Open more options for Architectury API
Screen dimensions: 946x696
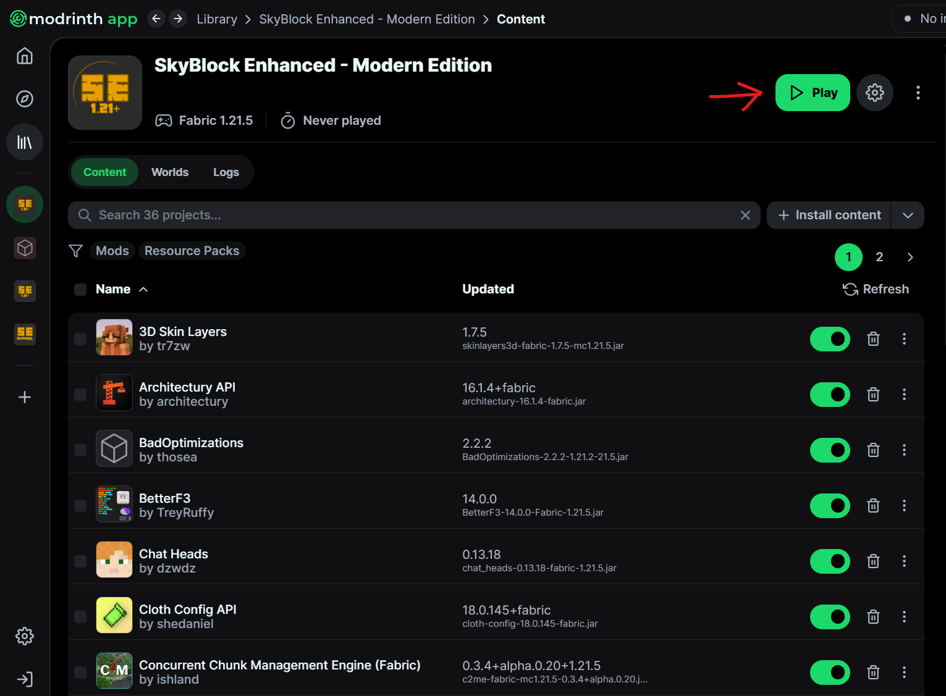[904, 394]
